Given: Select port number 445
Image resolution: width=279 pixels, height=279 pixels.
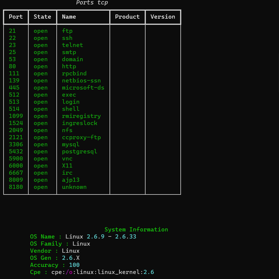Looking at the screenshot, I should (x=14, y=88).
